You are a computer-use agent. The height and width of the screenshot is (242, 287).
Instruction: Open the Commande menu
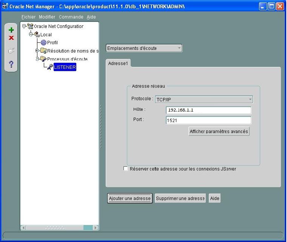71,17
